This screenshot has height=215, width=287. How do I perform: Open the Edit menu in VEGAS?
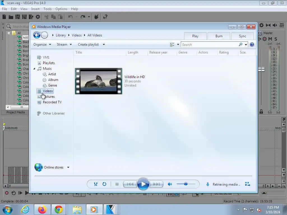pos(13,9)
